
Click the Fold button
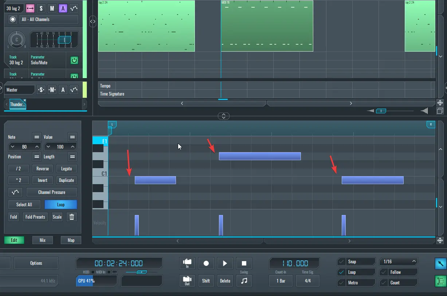point(13,217)
